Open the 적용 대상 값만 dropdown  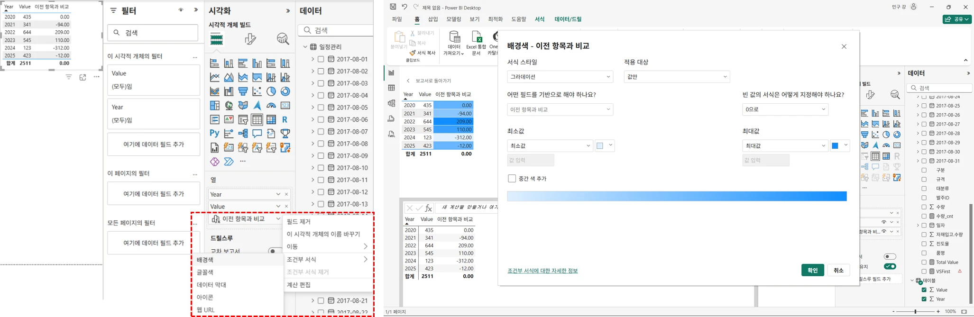[677, 77]
